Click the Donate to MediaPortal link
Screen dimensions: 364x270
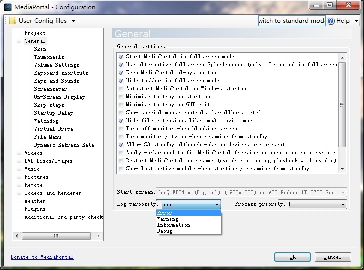click(42, 257)
